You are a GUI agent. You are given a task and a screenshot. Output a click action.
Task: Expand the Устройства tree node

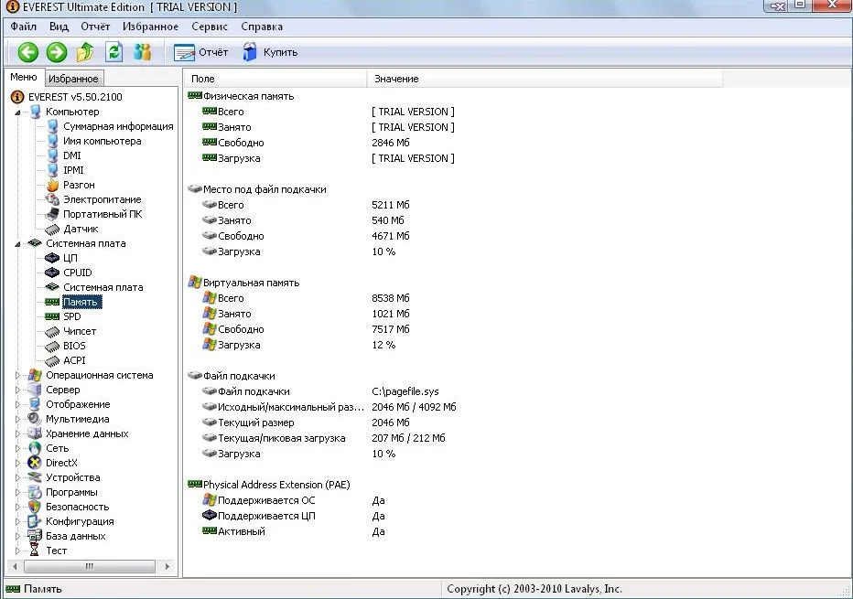17,477
